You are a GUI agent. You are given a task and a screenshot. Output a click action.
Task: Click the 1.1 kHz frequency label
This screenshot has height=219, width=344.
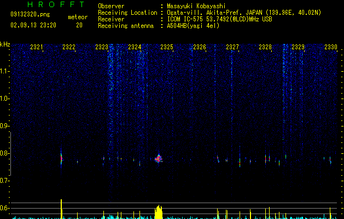pyautogui.click(x=4, y=71)
